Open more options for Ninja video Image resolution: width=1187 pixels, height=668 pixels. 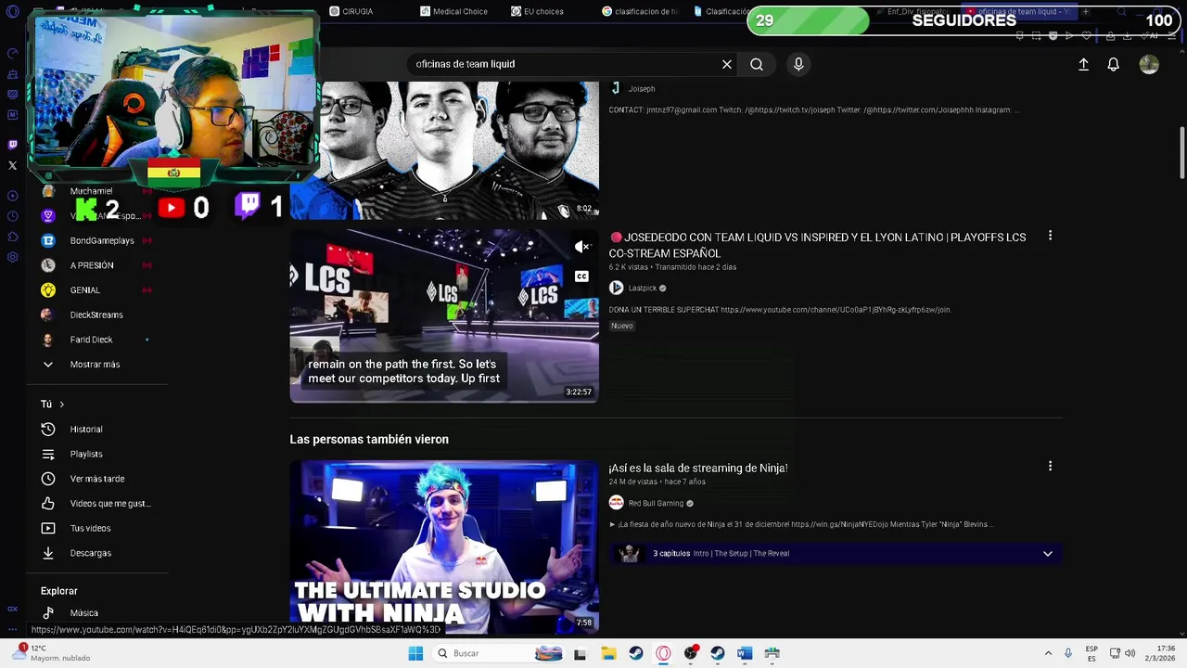1050,466
